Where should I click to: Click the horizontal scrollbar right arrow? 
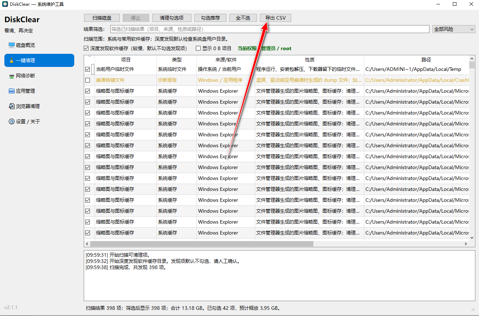coord(466,244)
